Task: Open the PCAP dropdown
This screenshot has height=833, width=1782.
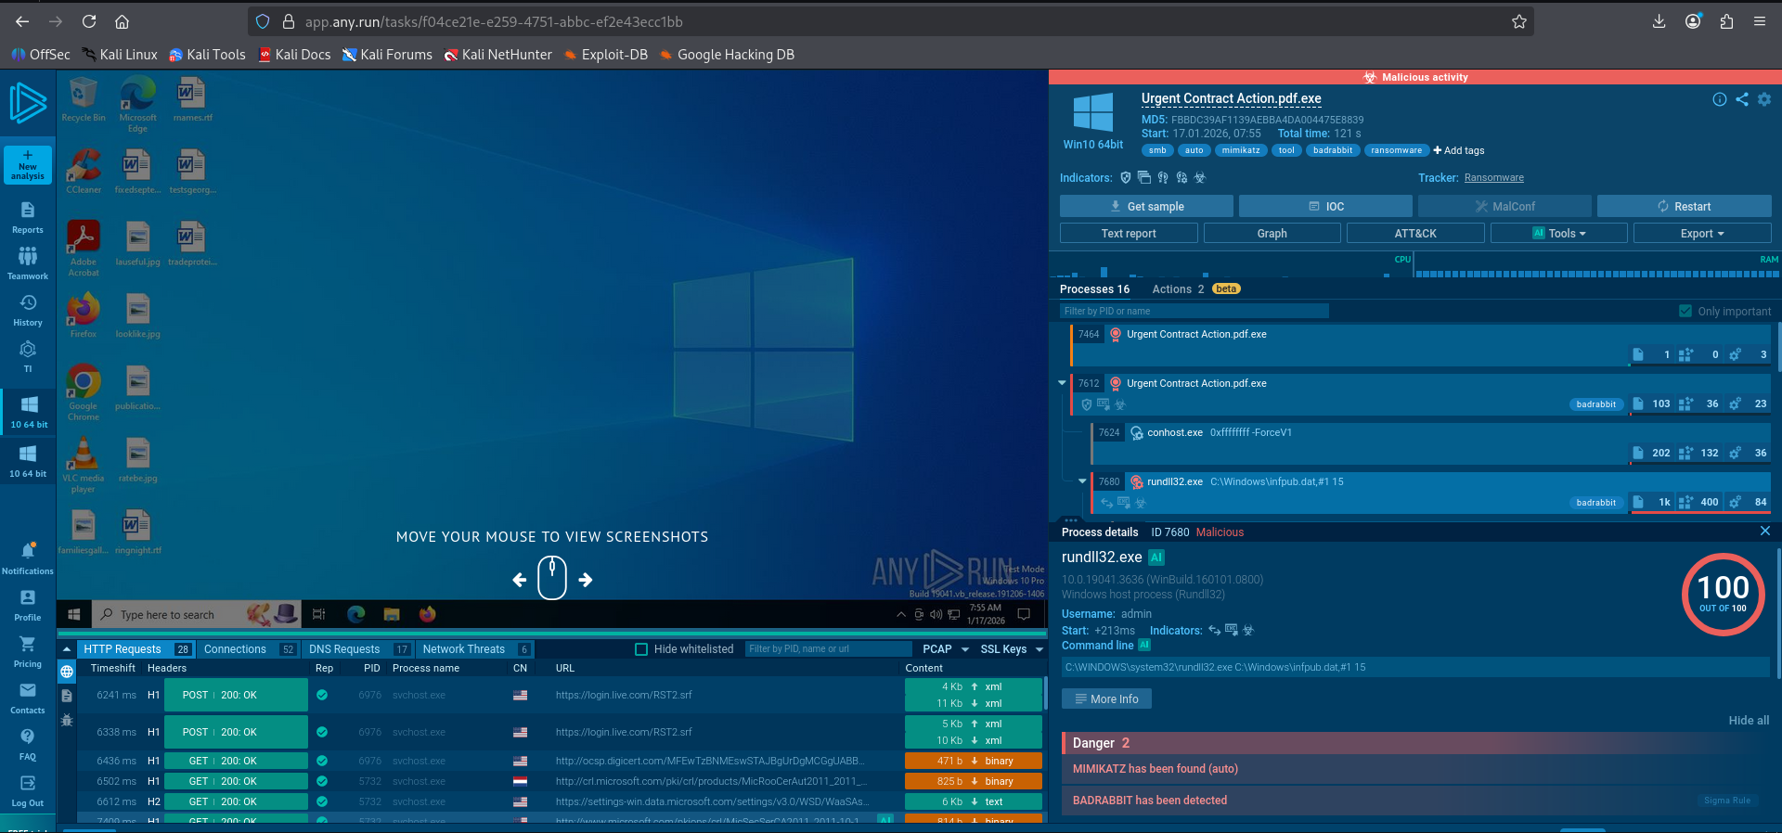Action: 945,649
